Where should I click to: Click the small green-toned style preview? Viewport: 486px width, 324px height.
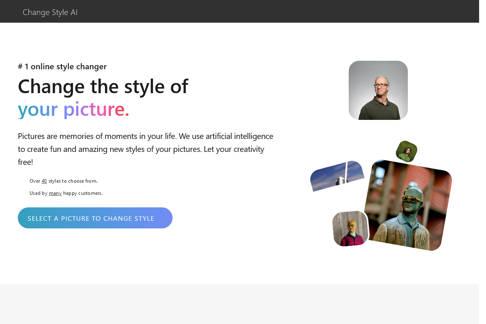click(x=406, y=151)
